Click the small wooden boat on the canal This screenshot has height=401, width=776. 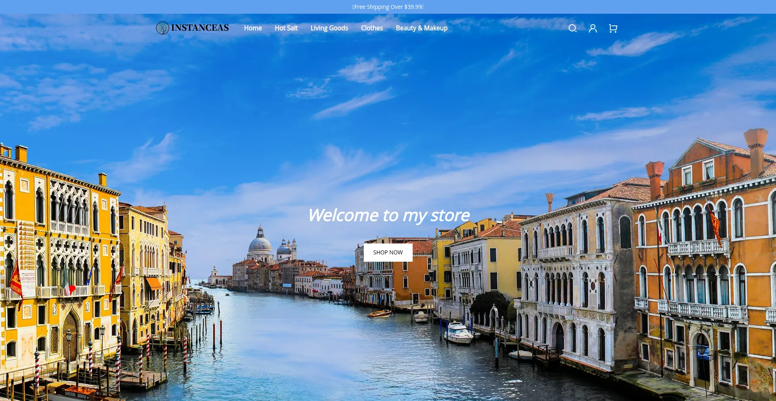click(379, 313)
